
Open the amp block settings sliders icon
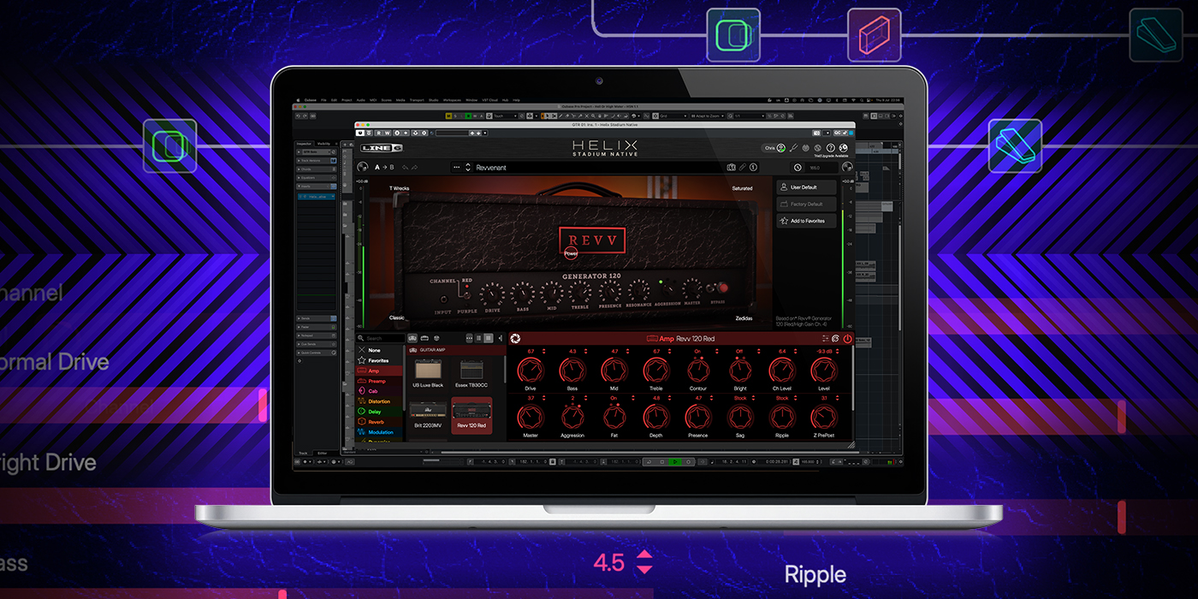pyautogui.click(x=826, y=338)
